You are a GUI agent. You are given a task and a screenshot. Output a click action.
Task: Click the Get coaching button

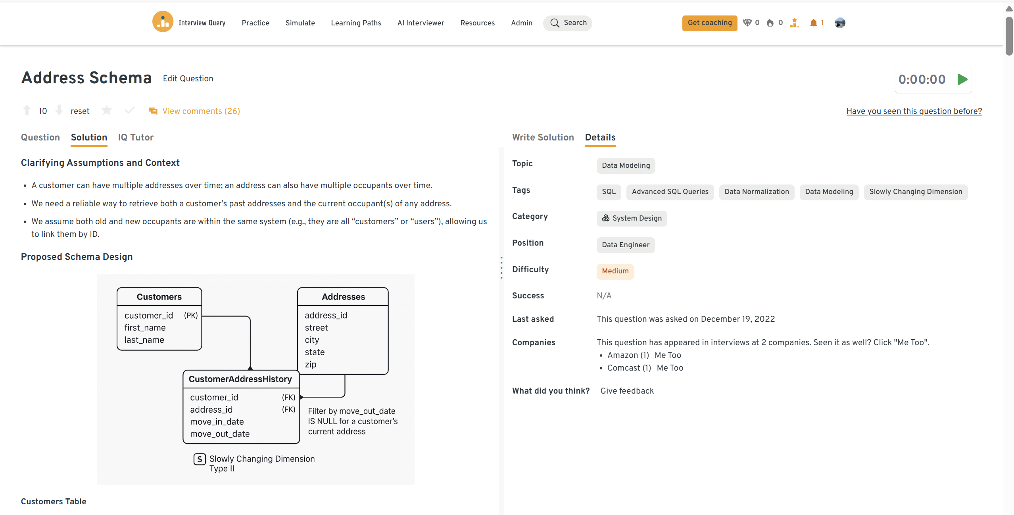coord(709,23)
